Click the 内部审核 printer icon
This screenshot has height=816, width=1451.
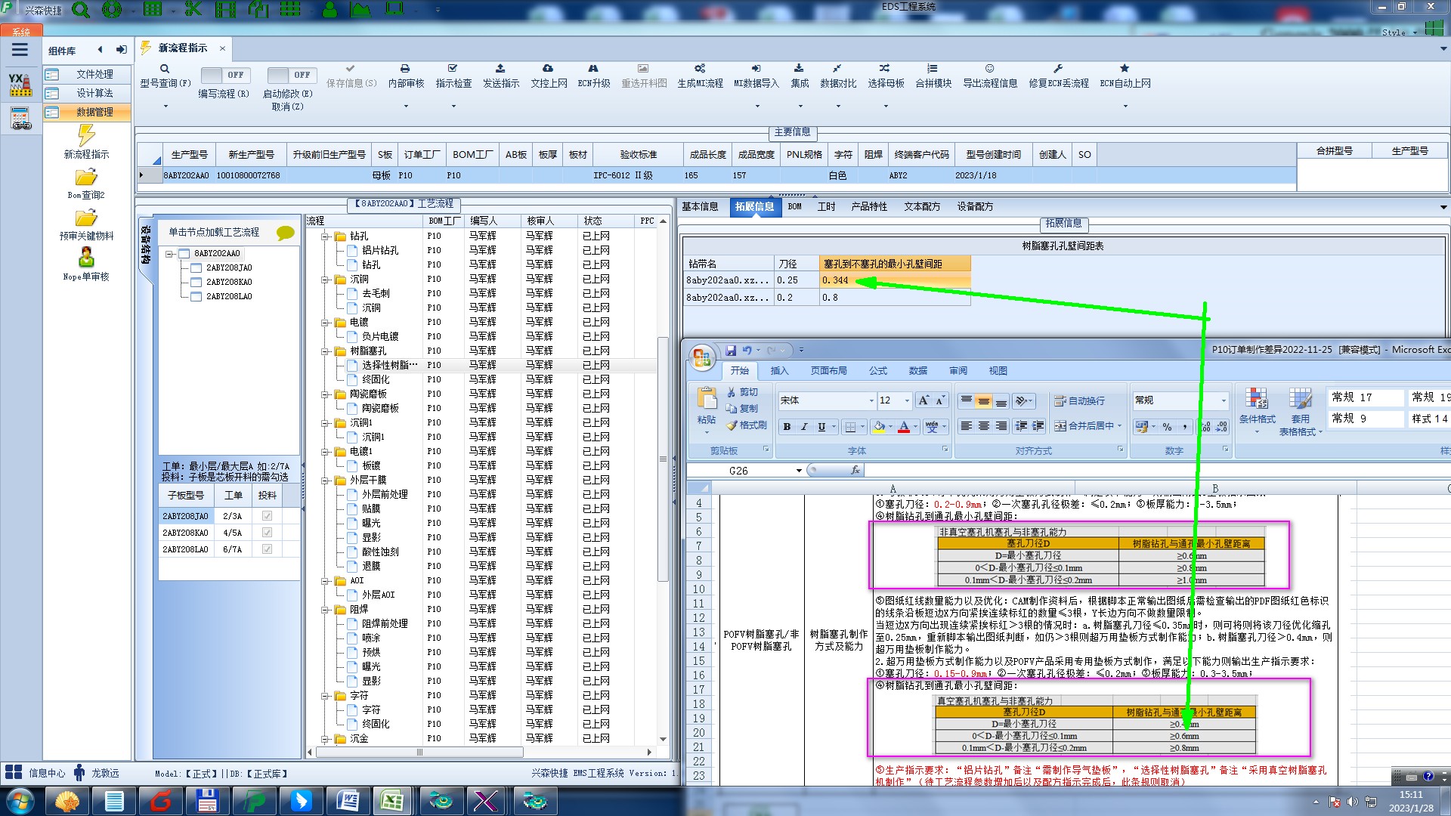(405, 69)
